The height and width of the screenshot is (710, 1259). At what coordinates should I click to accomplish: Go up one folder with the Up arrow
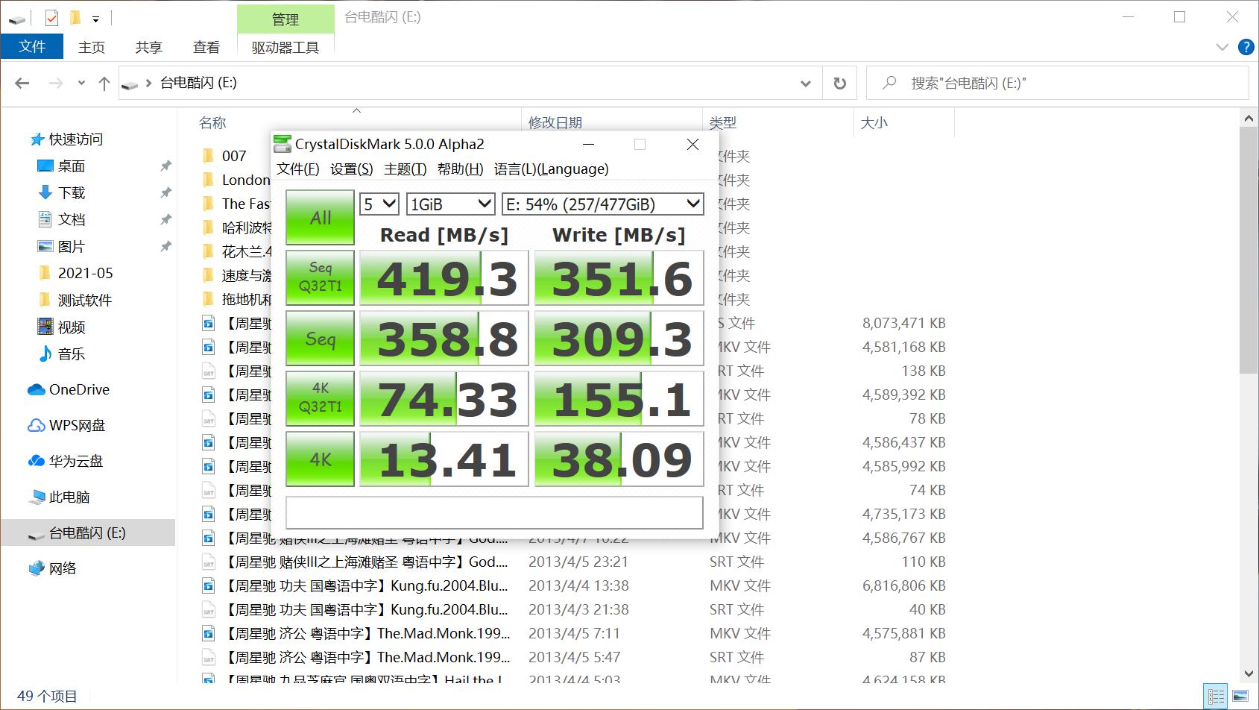coord(104,84)
